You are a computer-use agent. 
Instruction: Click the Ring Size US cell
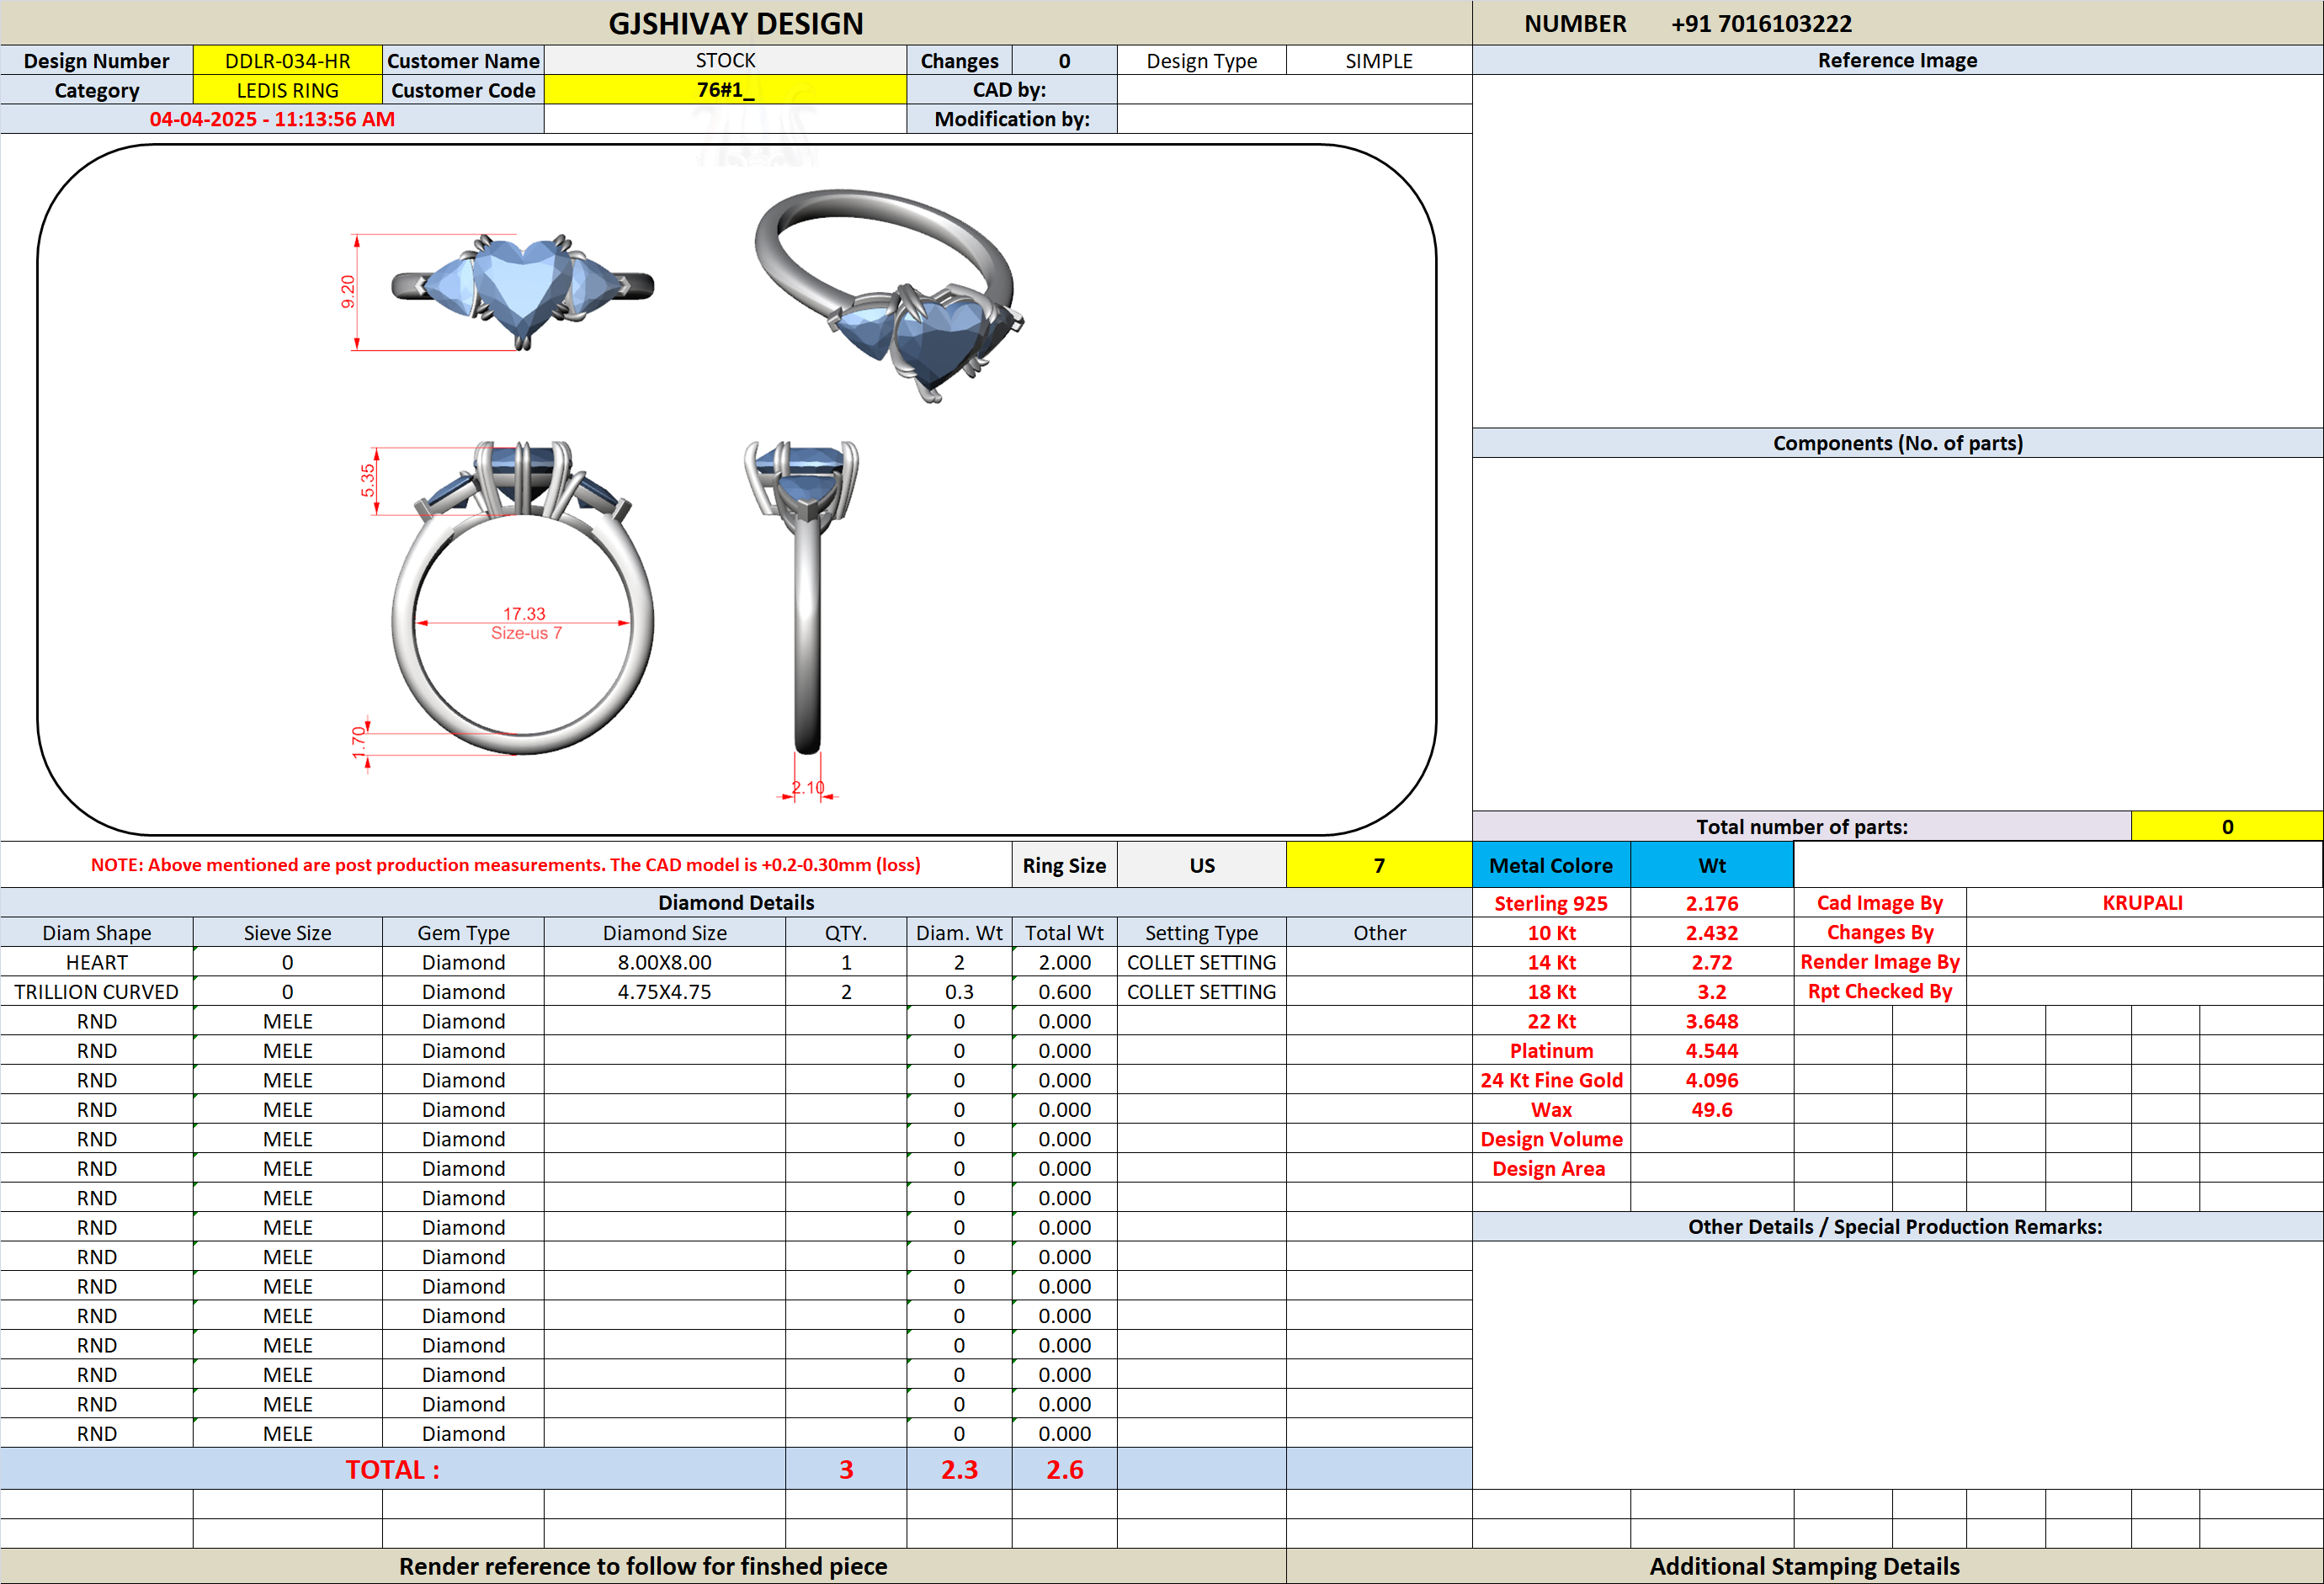click(x=1201, y=865)
